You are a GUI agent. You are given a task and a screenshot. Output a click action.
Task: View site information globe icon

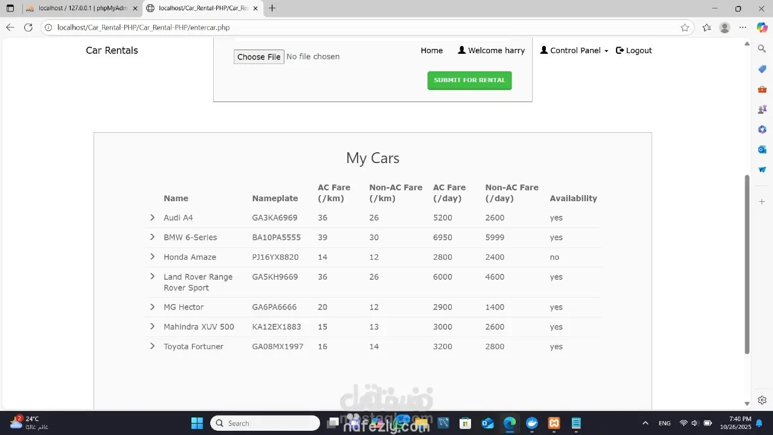point(49,27)
